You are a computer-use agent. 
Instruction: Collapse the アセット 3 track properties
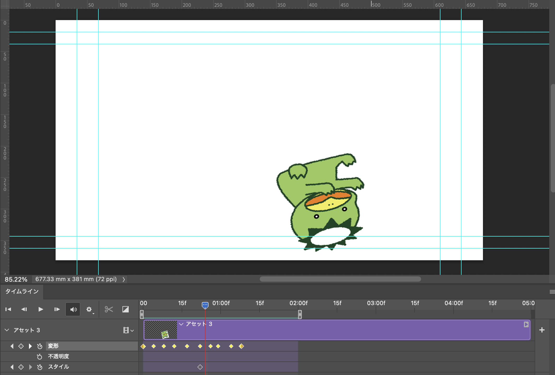pos(7,330)
